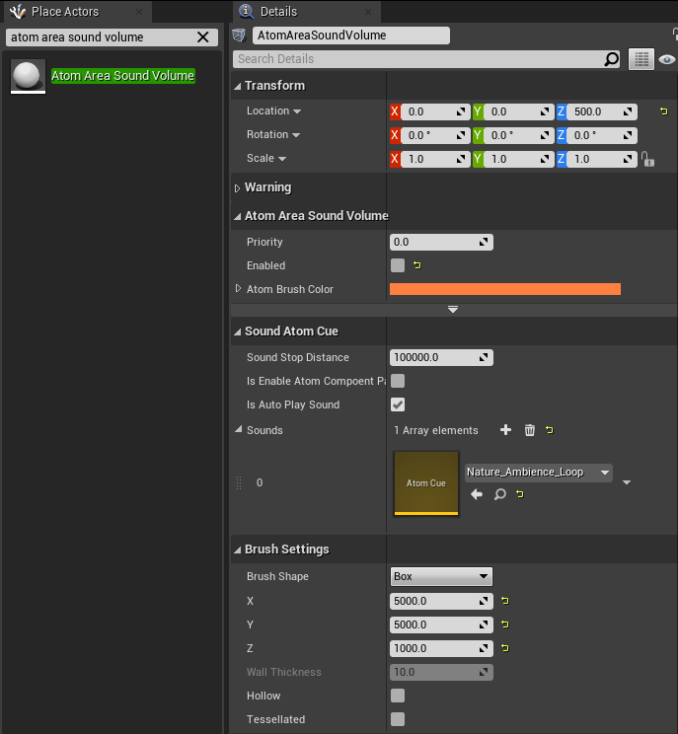The image size is (678, 734).
Task: Toggle the Enabled checkbox
Action: tap(398, 265)
